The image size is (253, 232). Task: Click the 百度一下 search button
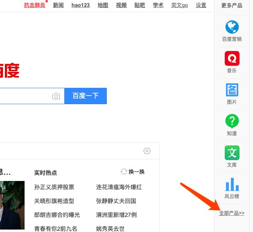pyautogui.click(x=86, y=96)
